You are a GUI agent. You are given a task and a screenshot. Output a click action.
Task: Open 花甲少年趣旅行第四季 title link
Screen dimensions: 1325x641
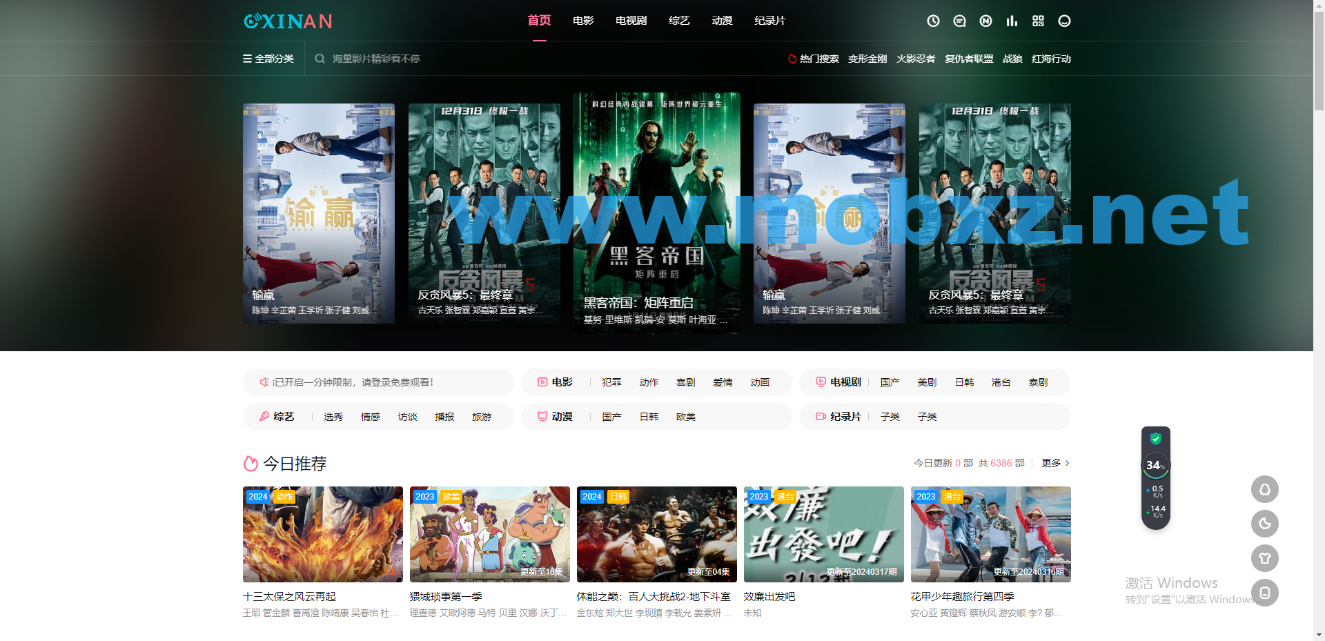click(x=962, y=596)
